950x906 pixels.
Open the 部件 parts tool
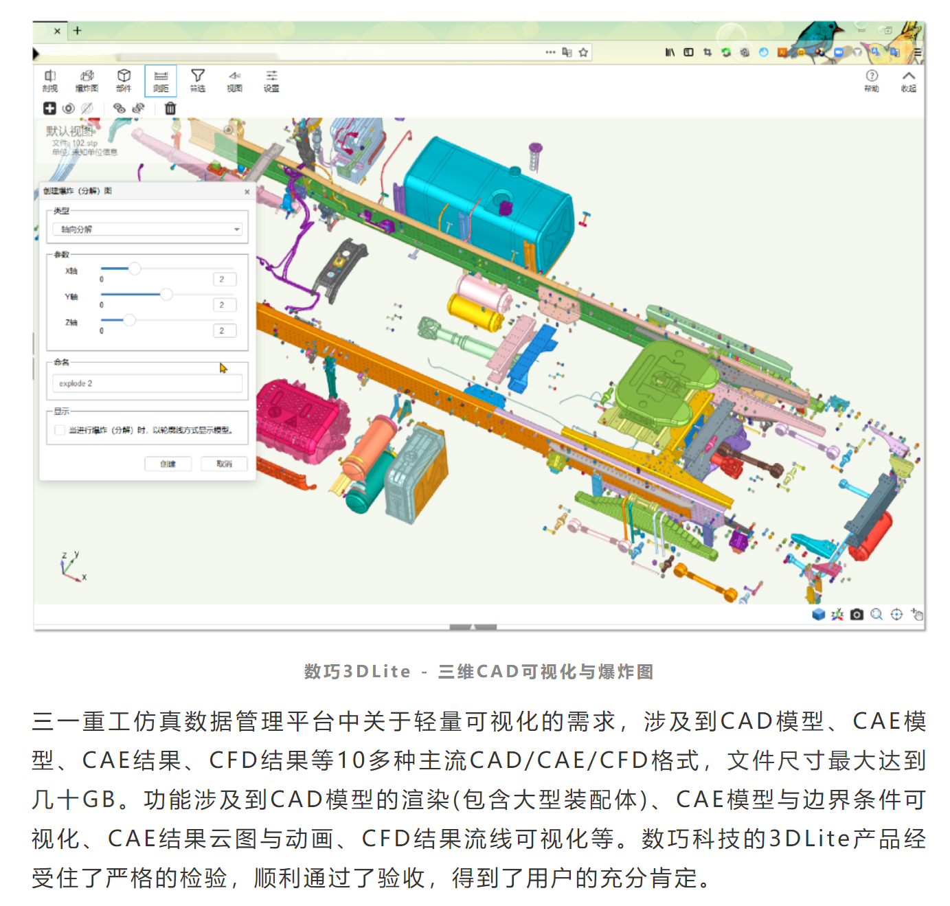[x=124, y=80]
